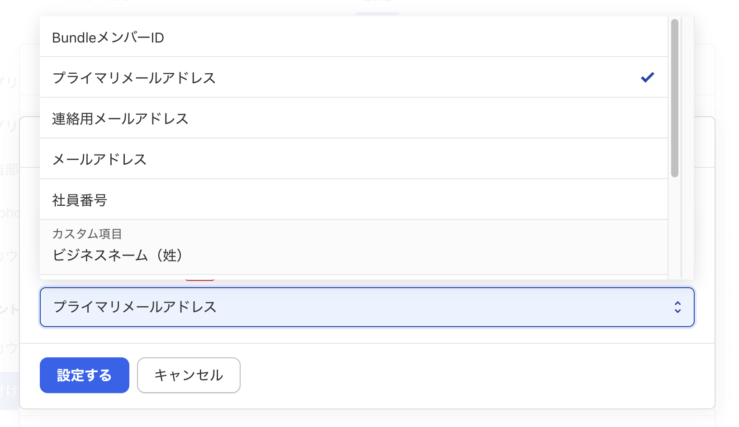The width and height of the screenshot is (739, 427).
Task: Choose the ビジネスネーム（姓） custom item
Action: [118, 255]
